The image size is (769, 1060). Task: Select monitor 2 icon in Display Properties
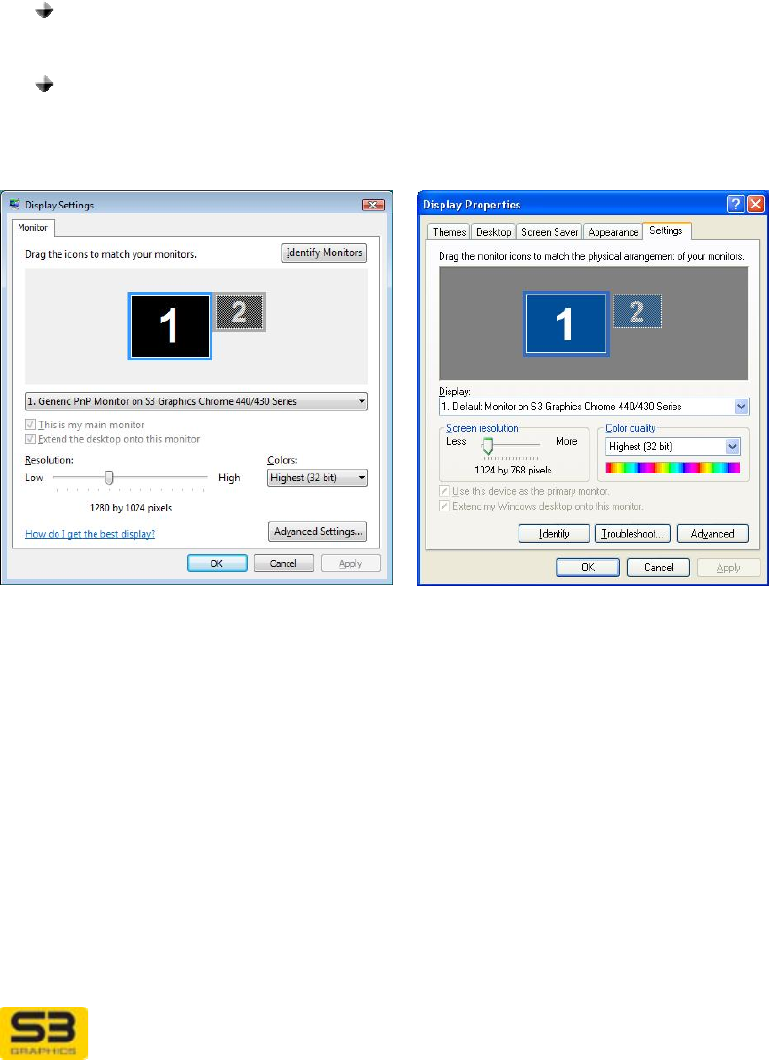637,312
